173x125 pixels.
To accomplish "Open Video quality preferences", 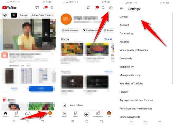I will coord(133,50).
